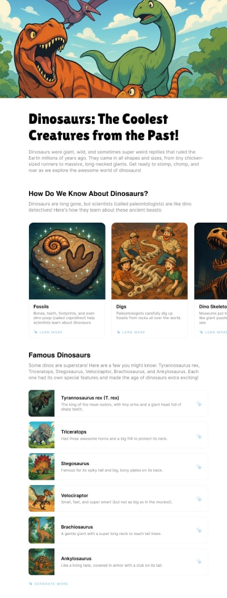Click sparkle icon on Stegosaurus row

click(x=199, y=467)
